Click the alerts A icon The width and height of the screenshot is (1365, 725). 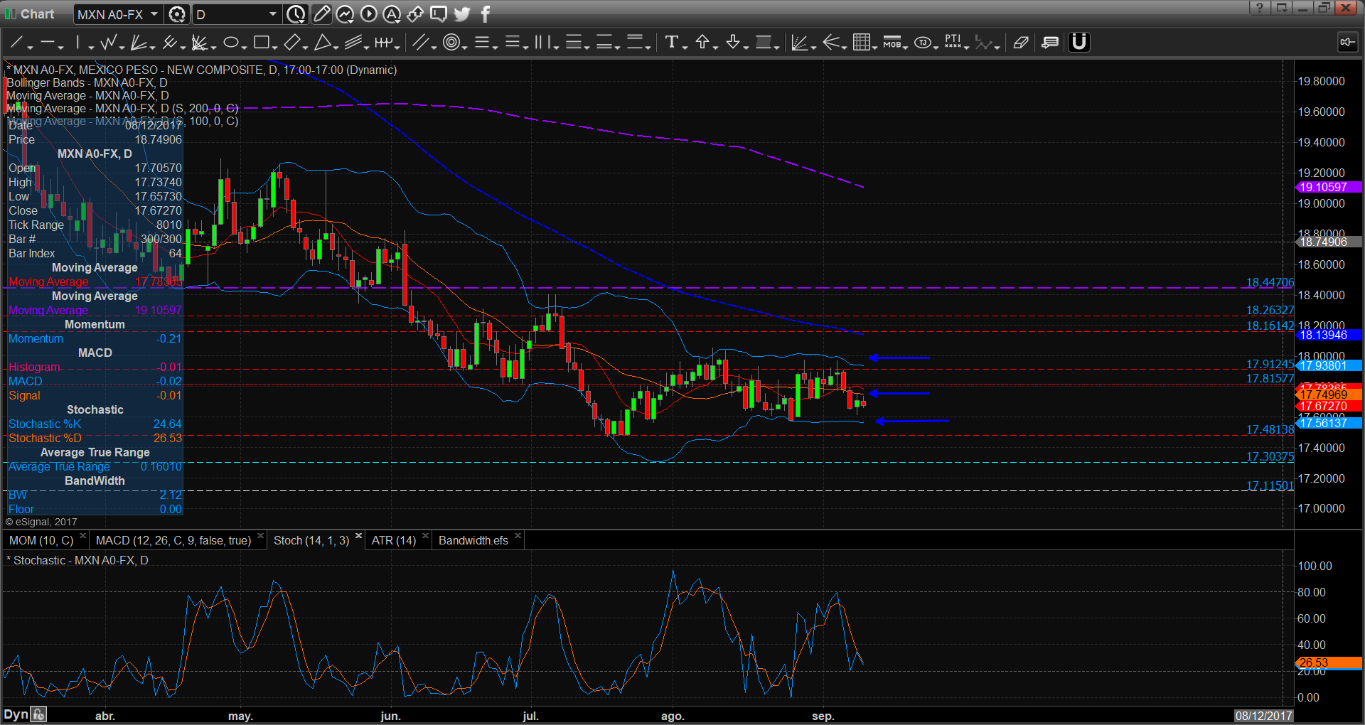pos(392,14)
